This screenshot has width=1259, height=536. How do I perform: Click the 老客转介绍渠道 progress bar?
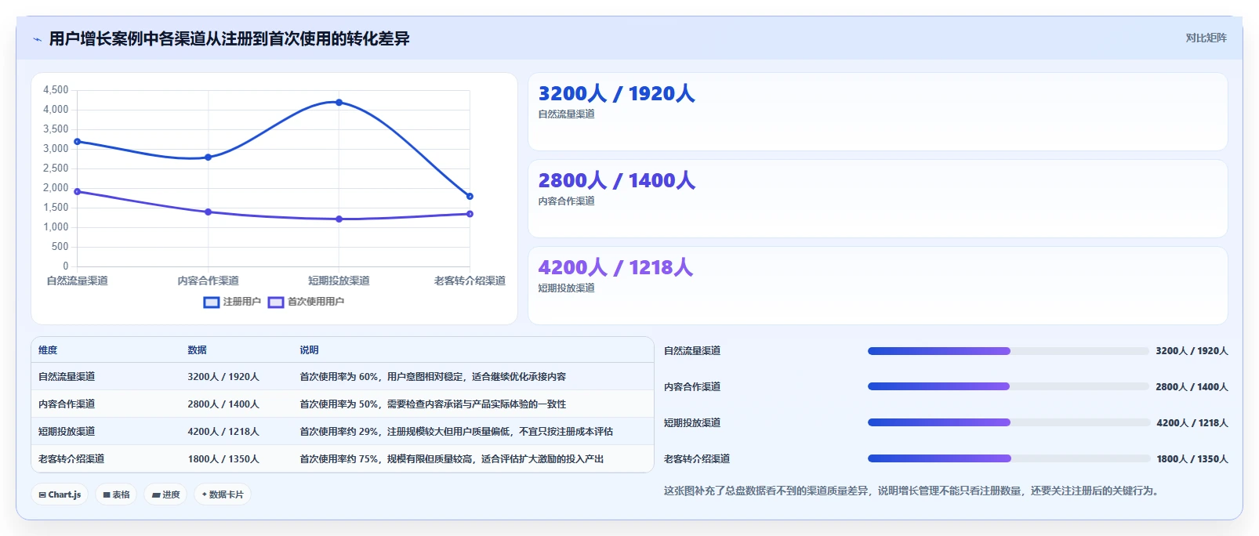[x=1008, y=459]
